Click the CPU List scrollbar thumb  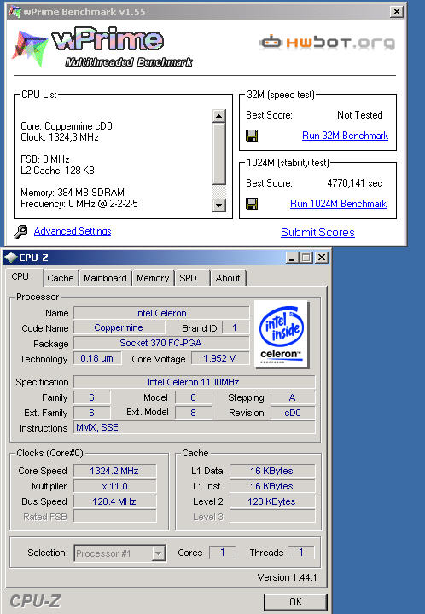pos(219,153)
